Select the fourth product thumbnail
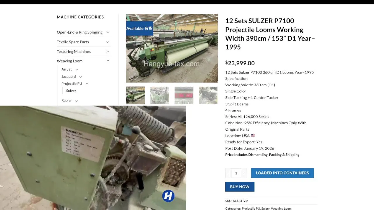The width and height of the screenshot is (374, 210). tap(208, 95)
